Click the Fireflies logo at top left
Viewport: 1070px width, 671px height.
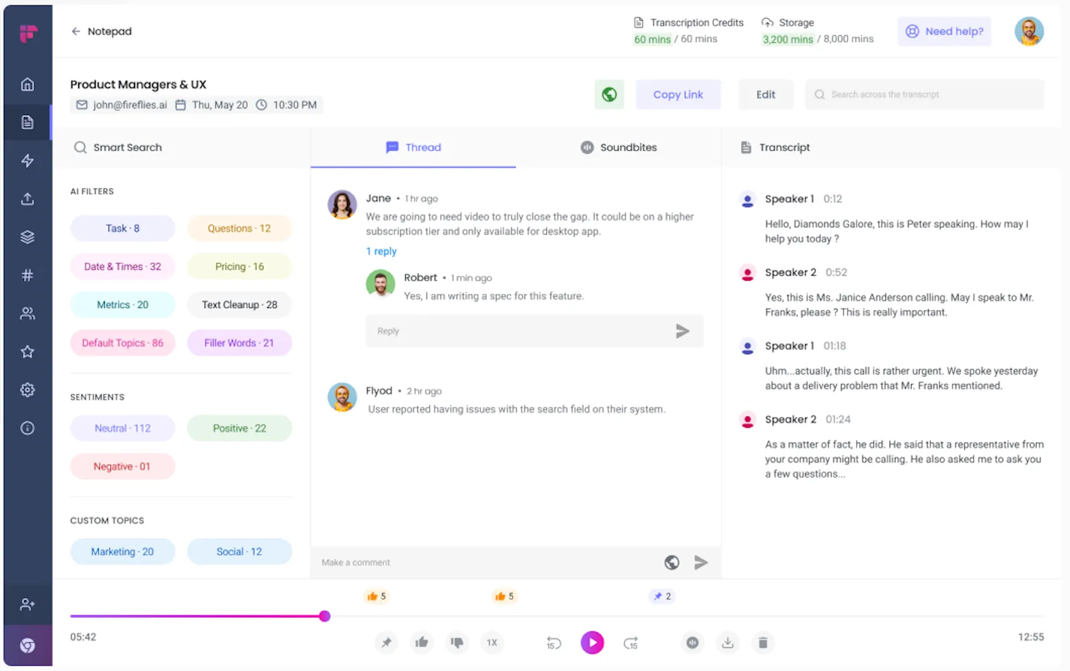coord(28,33)
